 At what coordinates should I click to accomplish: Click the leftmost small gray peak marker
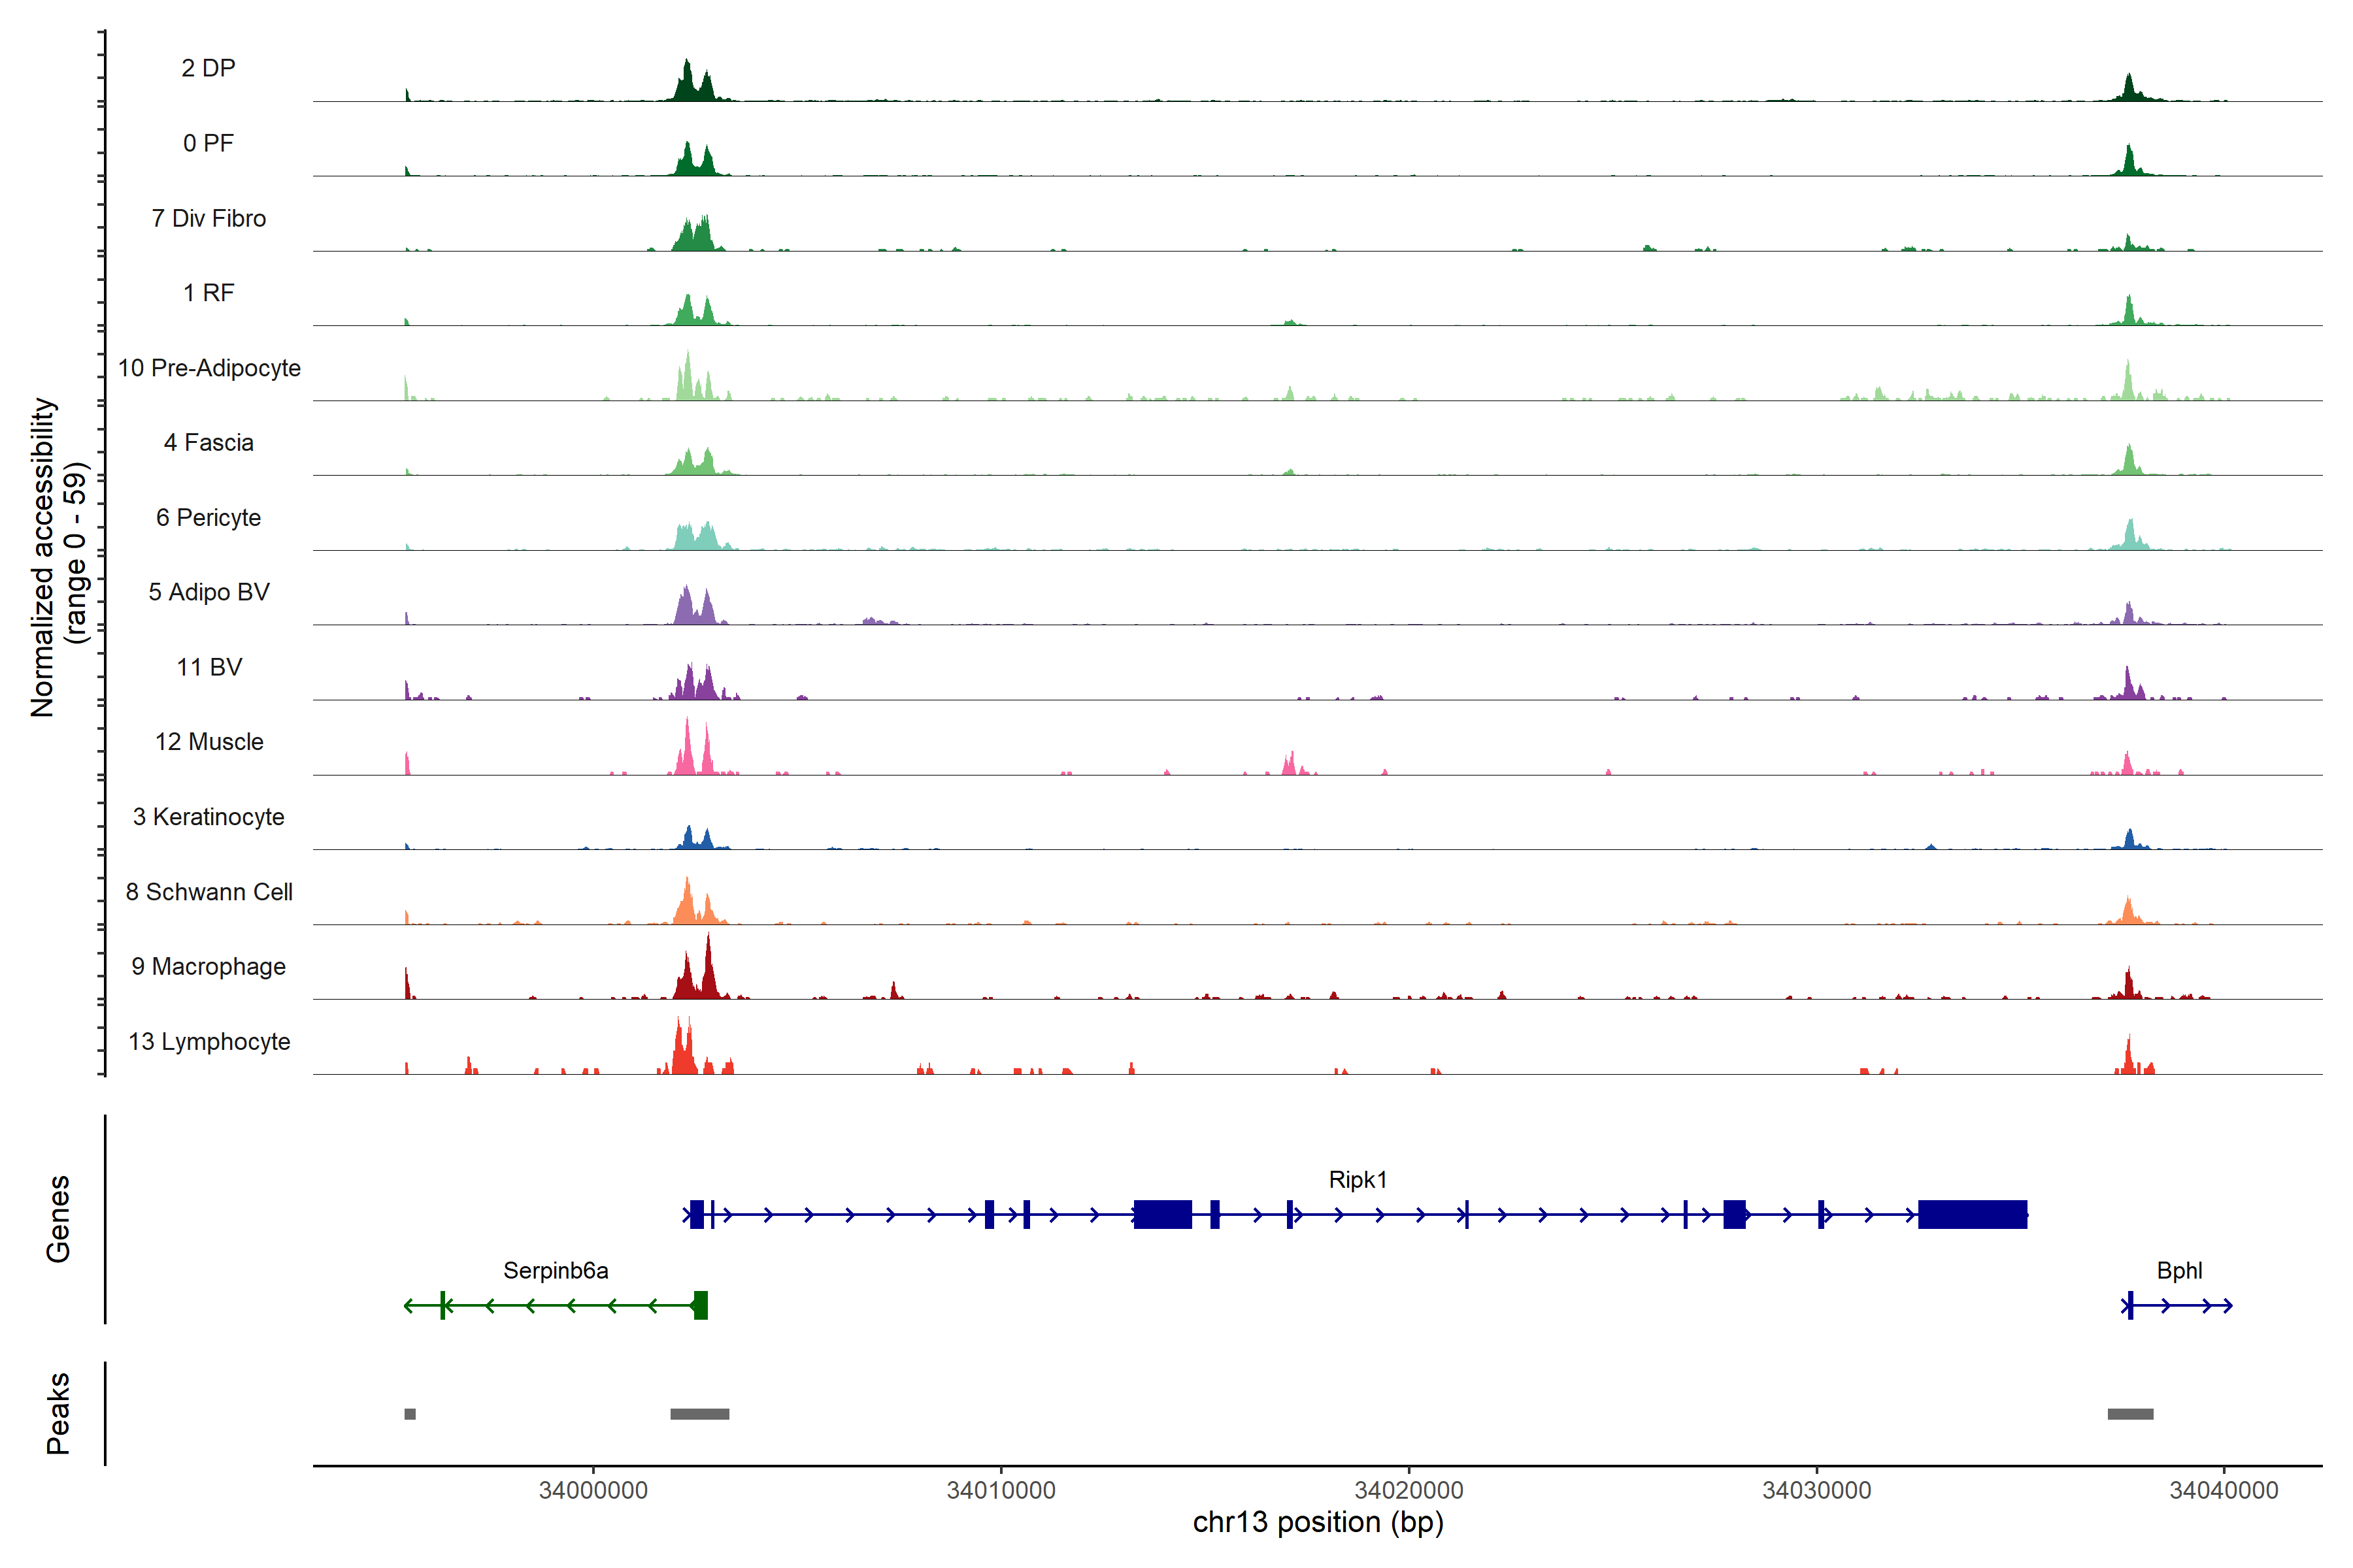coord(410,1414)
